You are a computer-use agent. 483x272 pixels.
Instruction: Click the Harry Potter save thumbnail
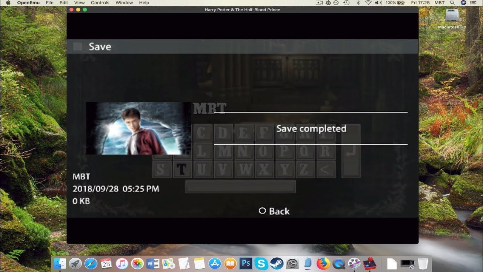138,128
